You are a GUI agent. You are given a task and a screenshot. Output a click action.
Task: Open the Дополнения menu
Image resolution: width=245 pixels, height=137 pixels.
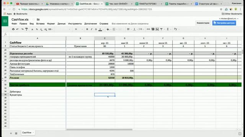pyautogui.click(x=91, y=24)
